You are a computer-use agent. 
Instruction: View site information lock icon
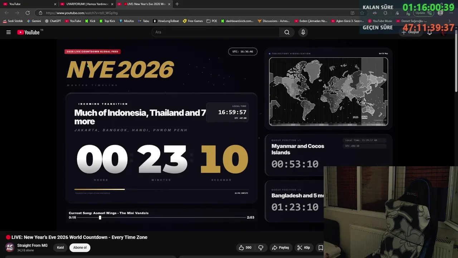(x=40, y=13)
